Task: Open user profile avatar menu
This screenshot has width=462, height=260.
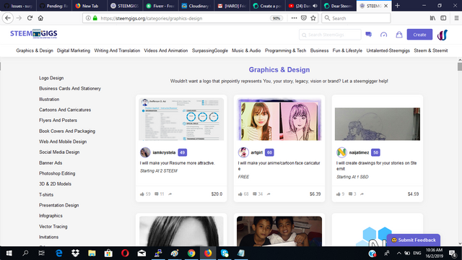Action: [443, 35]
